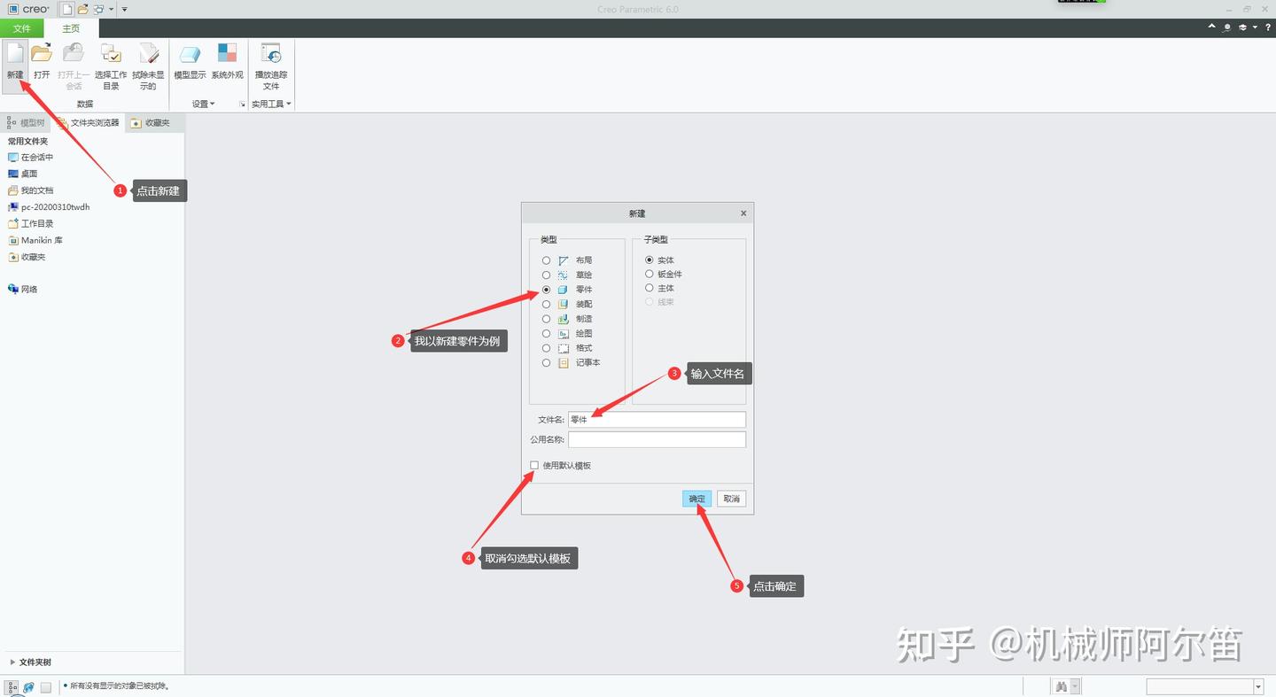Viewport: 1276px width, 697px height.
Task: Close the 新建 dialog
Action: [743, 213]
